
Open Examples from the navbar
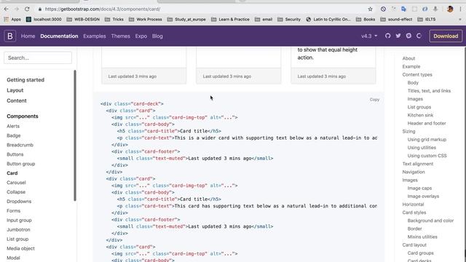pyautogui.click(x=95, y=36)
